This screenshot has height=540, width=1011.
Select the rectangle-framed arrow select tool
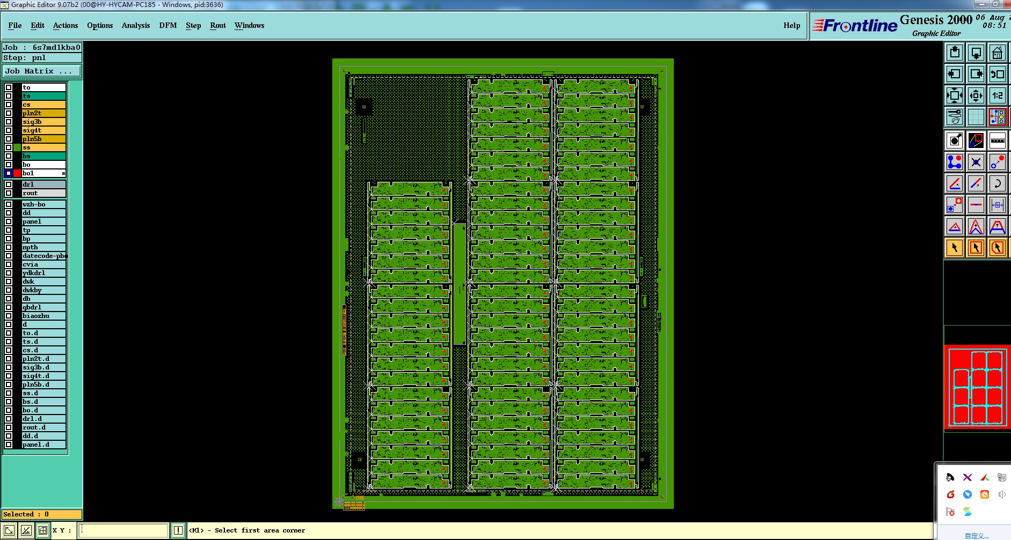coord(976,248)
